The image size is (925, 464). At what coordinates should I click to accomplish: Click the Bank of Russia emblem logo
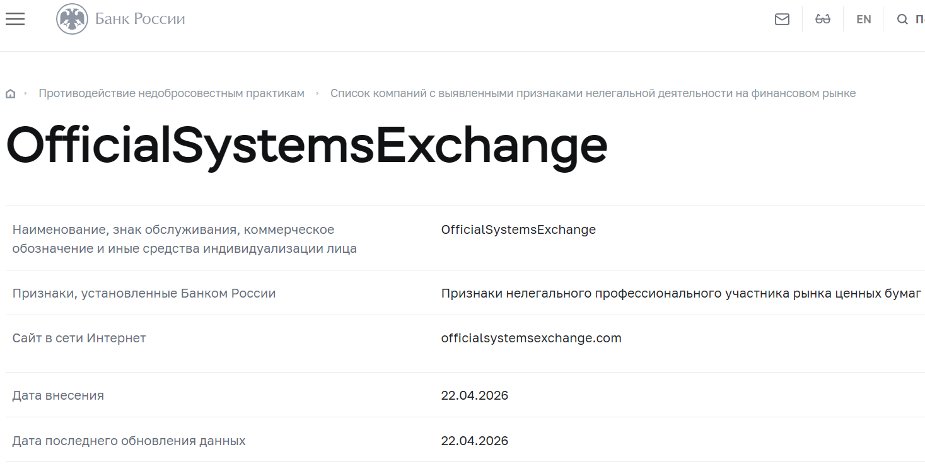(x=71, y=18)
